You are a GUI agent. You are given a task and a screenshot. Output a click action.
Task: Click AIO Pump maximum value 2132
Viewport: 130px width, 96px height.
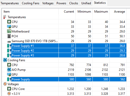pyautogui.click(x=105, y=70)
